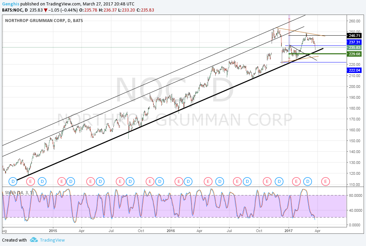
Task: Click the 40.0000 stochastic axis label
Action: point(356,210)
